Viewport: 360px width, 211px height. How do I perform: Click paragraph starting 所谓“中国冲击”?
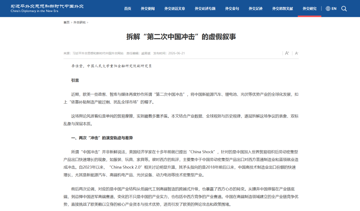(181, 163)
